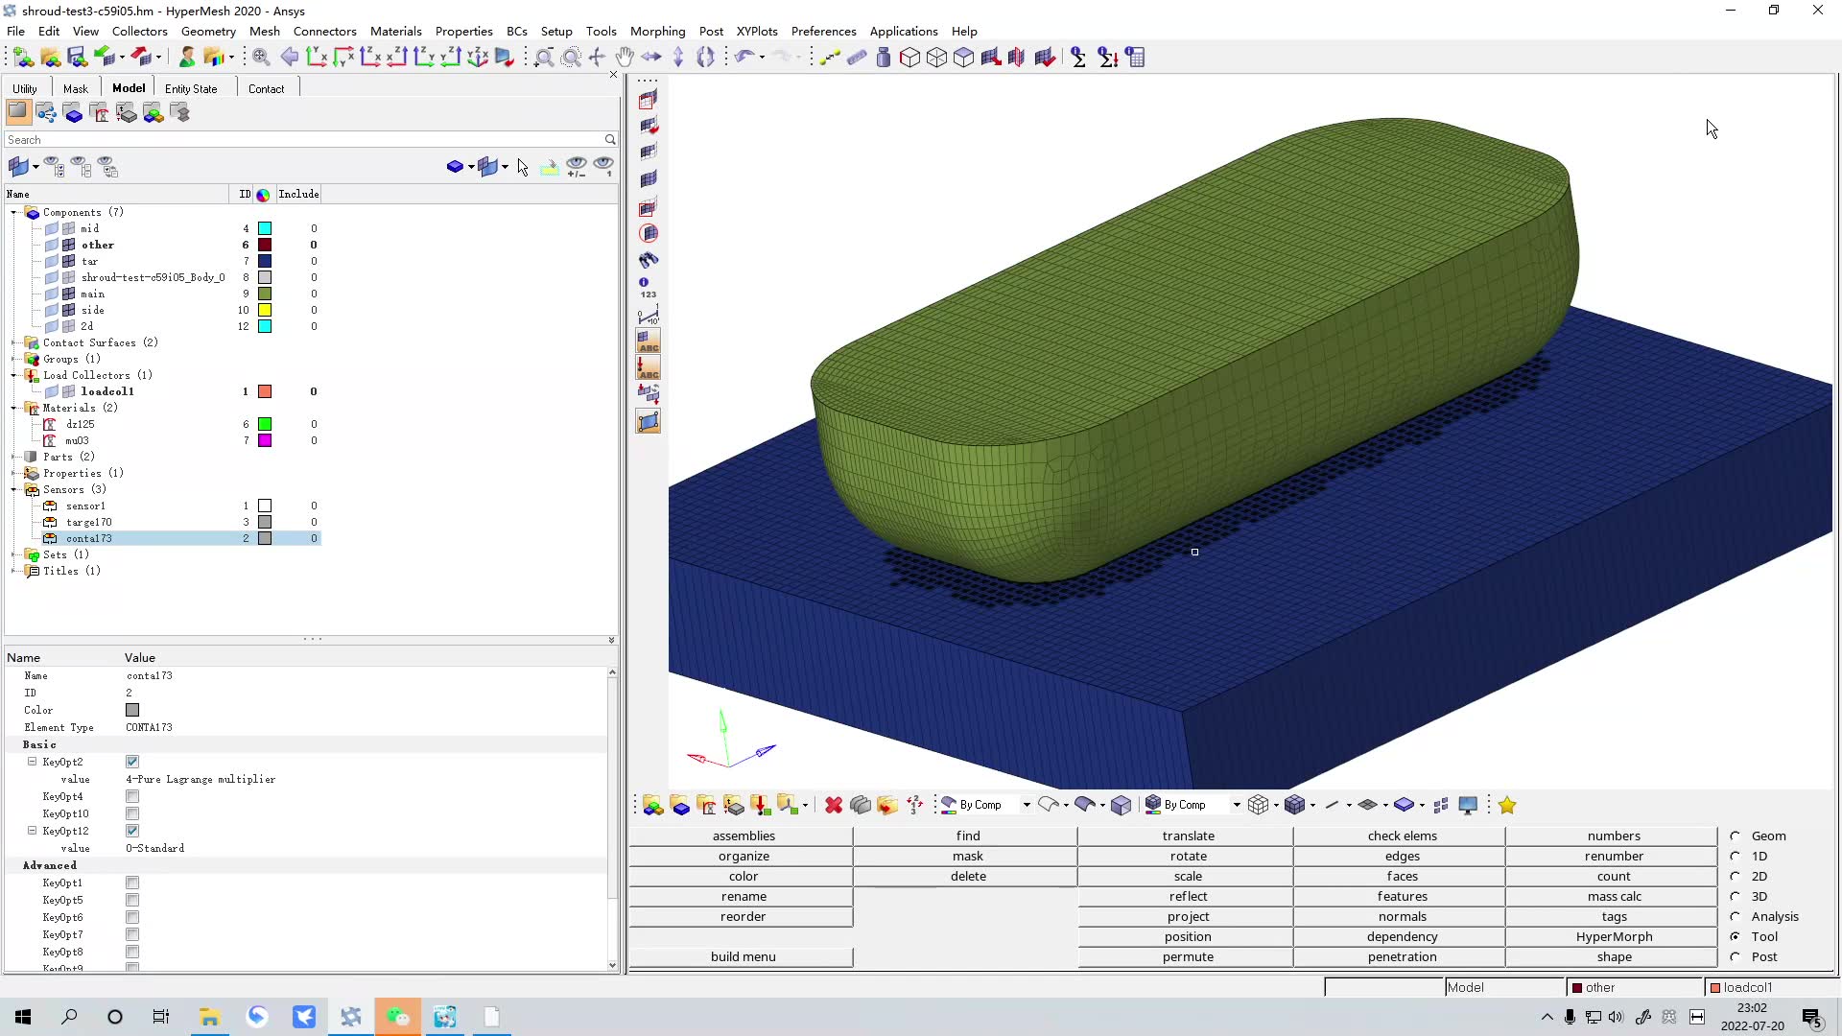Viewport: 1842px width, 1036px height.
Task: Collapse the Components tree node
Action: [14, 212]
